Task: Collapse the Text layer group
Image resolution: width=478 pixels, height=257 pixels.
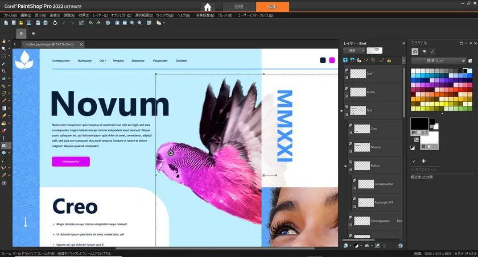Action: point(341,111)
